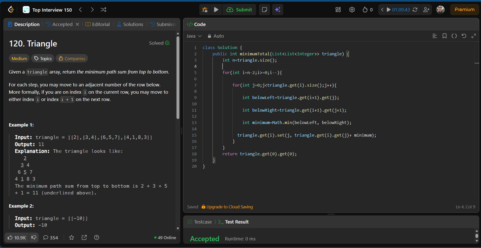Submit the solution

click(x=239, y=10)
